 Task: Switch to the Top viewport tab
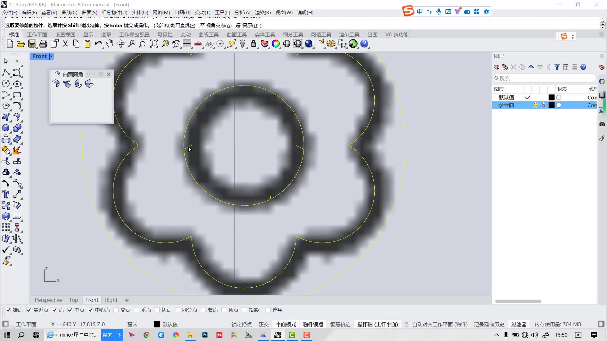(73, 300)
